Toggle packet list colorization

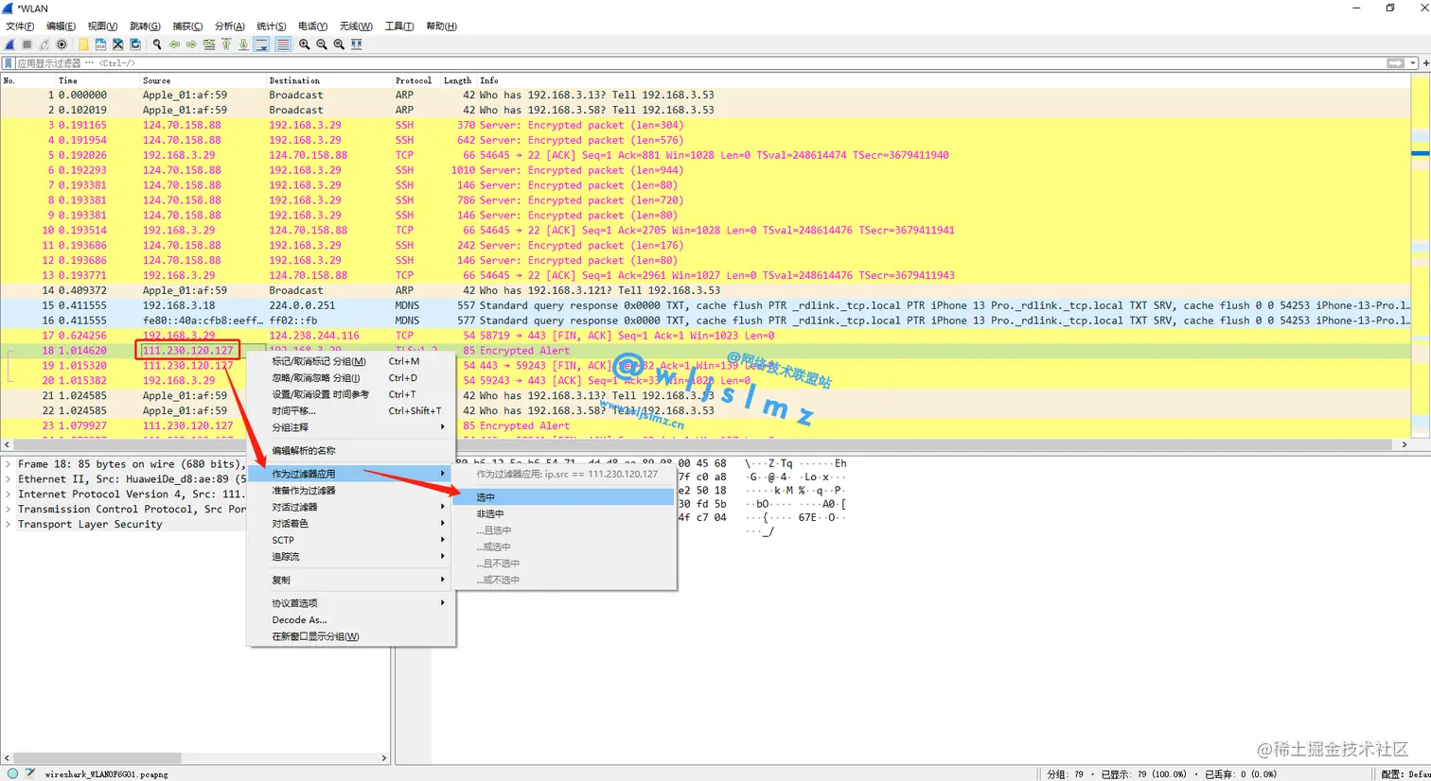pos(283,44)
